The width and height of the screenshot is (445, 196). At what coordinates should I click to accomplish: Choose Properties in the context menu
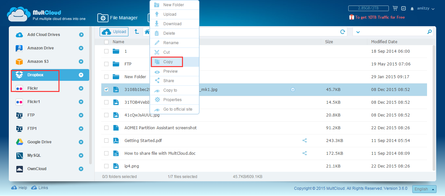175,100
